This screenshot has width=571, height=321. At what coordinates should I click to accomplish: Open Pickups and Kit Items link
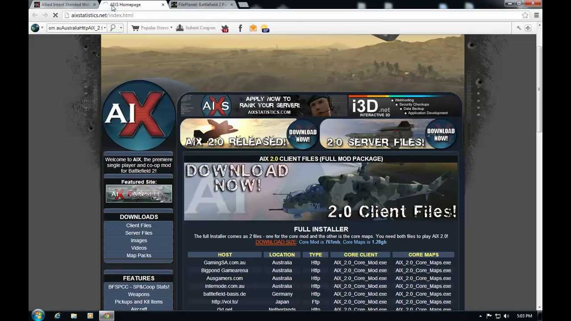[139, 302]
